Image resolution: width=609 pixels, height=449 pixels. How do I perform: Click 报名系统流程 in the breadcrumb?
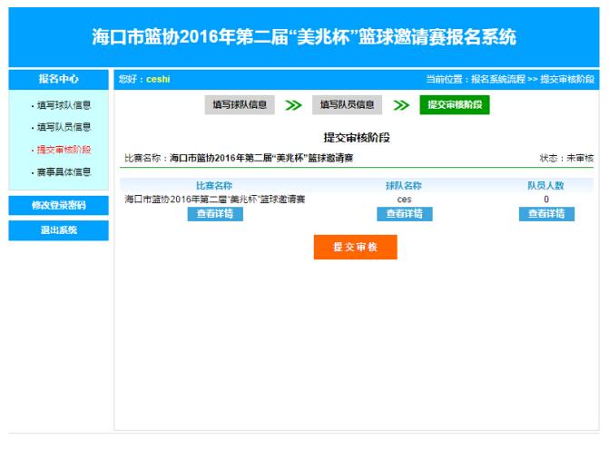pyautogui.click(x=497, y=80)
